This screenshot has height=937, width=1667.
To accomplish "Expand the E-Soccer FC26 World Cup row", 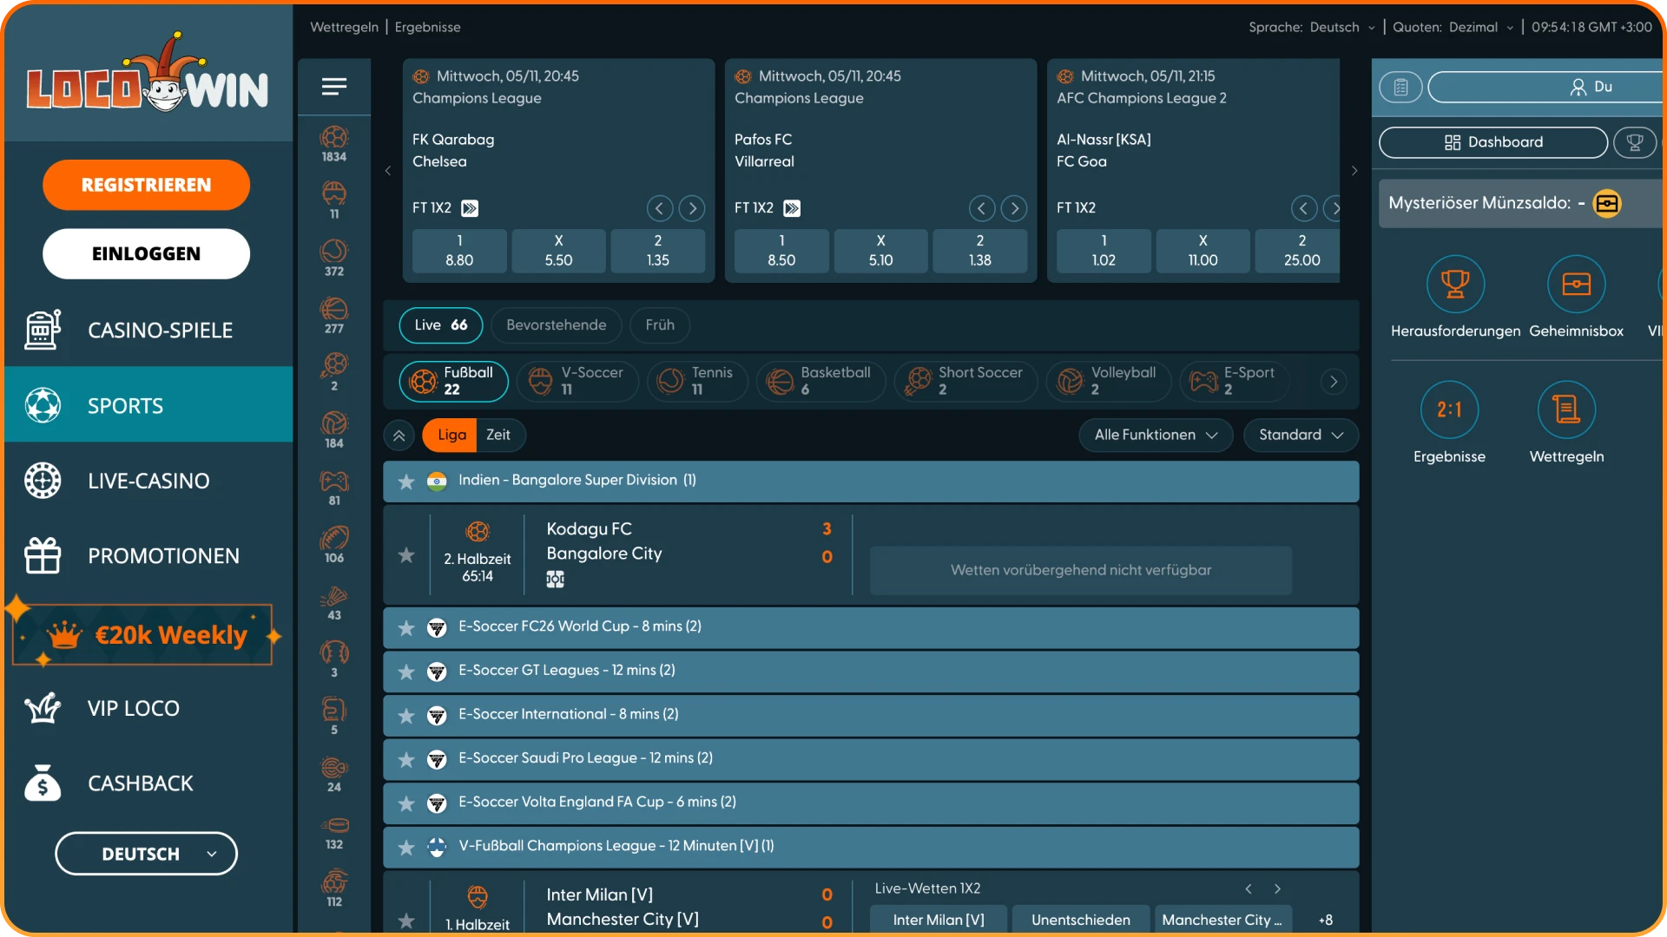I will [x=871, y=627].
